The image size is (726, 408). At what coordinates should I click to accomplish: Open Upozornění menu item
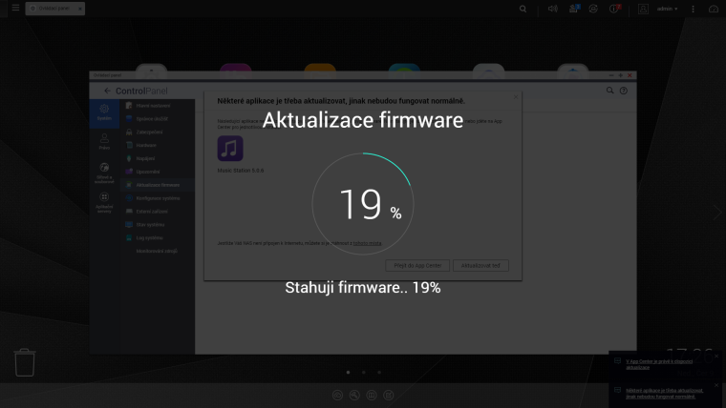pos(158,172)
